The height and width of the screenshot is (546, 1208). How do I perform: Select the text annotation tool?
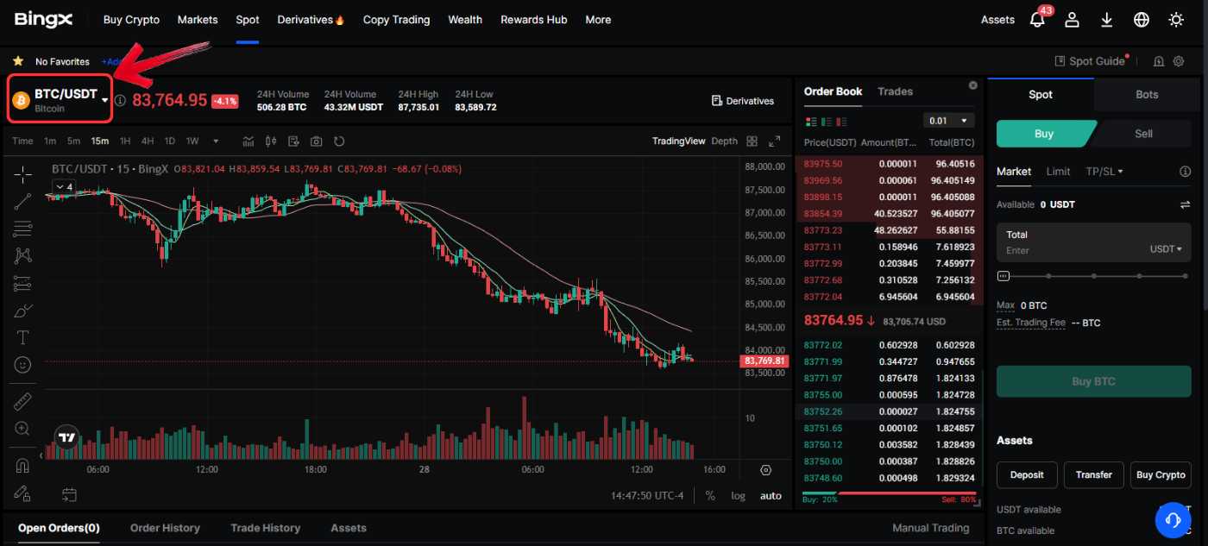pos(22,337)
